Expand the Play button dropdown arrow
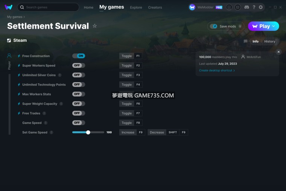 click(x=274, y=26)
